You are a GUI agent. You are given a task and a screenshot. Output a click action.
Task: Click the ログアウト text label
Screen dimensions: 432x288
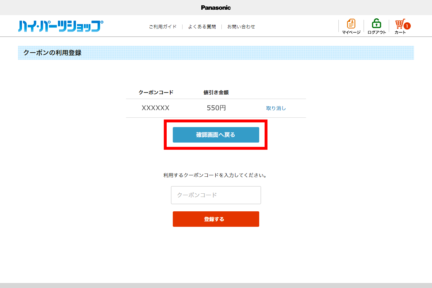pos(377,32)
